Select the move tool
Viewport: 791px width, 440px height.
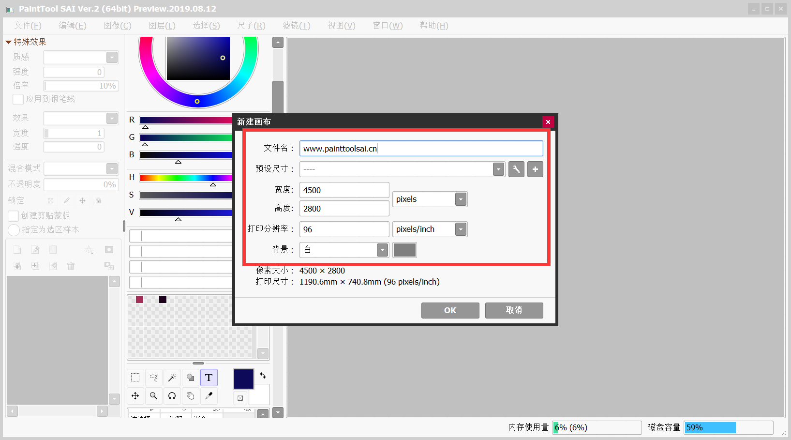tap(135, 396)
